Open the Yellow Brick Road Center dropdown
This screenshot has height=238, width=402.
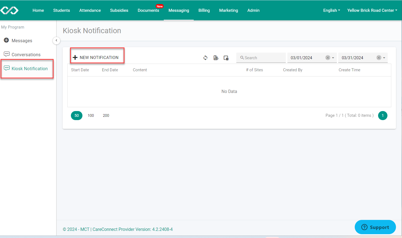coord(372,10)
